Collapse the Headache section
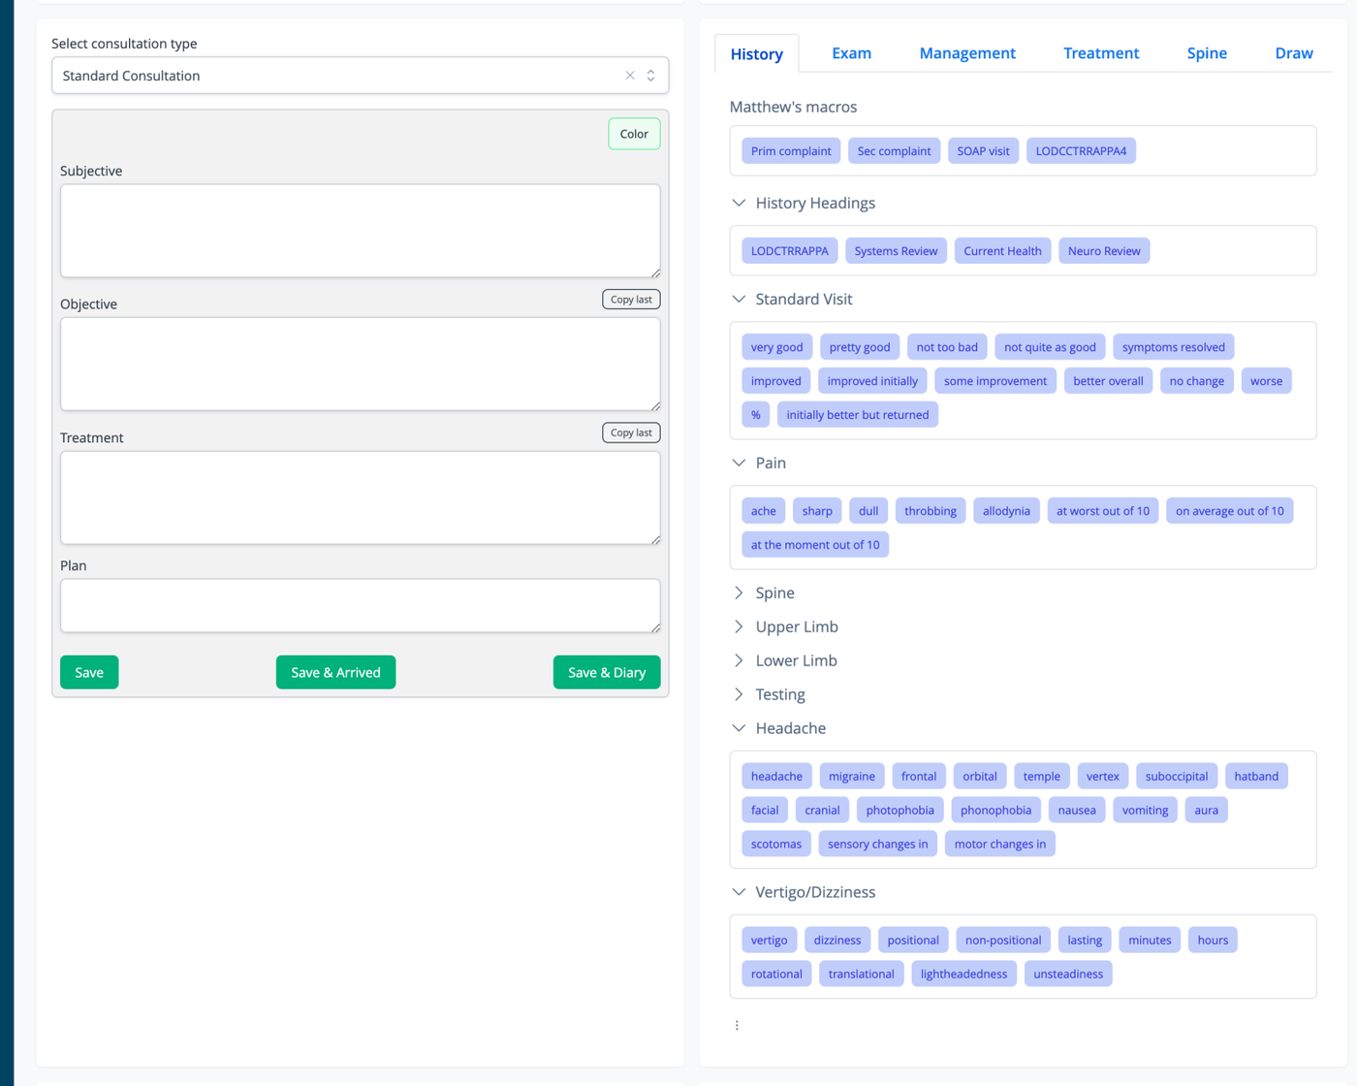This screenshot has height=1086, width=1357. point(739,728)
